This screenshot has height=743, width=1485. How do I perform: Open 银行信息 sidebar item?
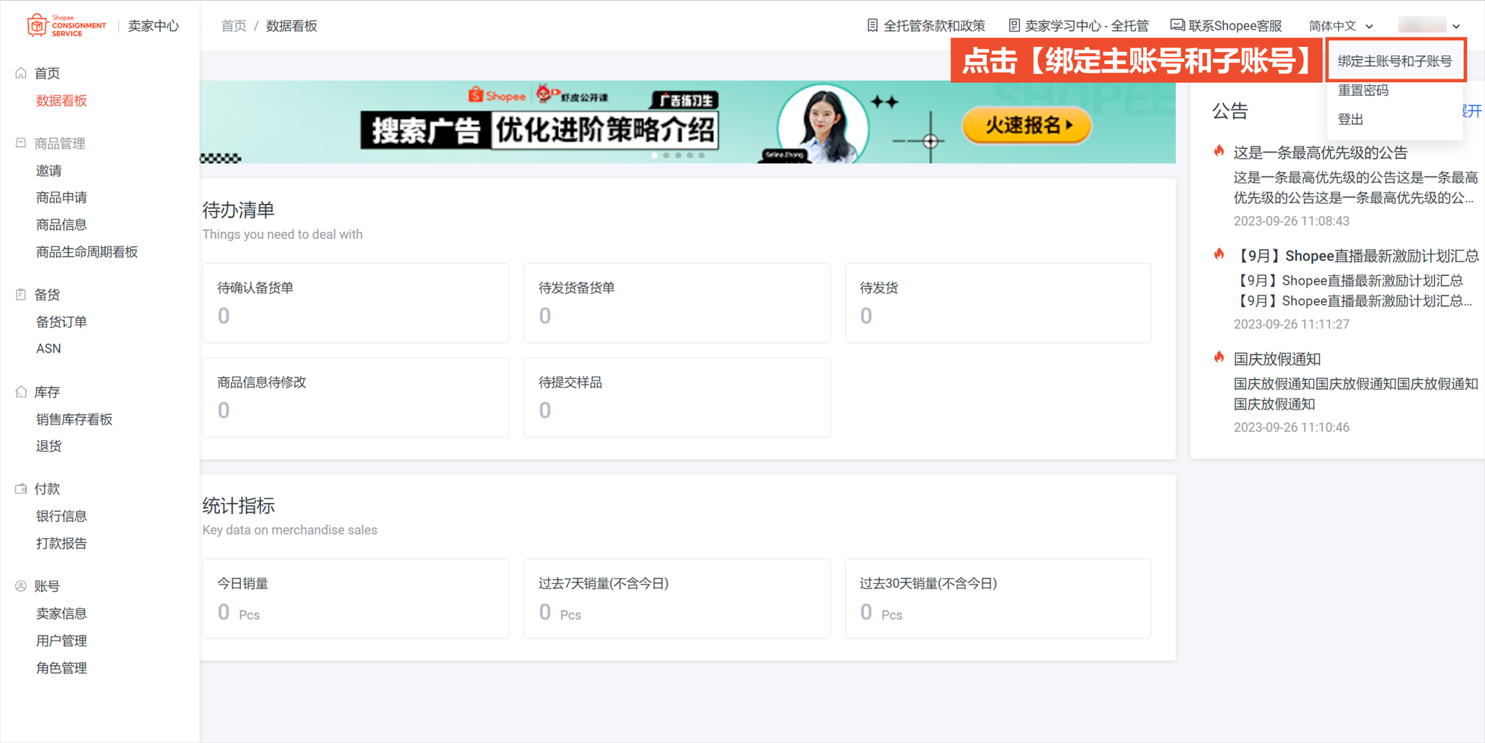point(61,515)
